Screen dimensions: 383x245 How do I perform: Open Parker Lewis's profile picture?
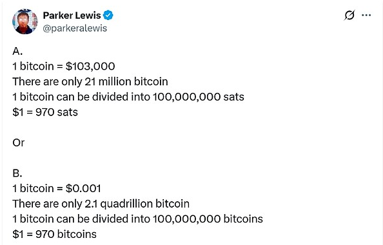(25, 21)
